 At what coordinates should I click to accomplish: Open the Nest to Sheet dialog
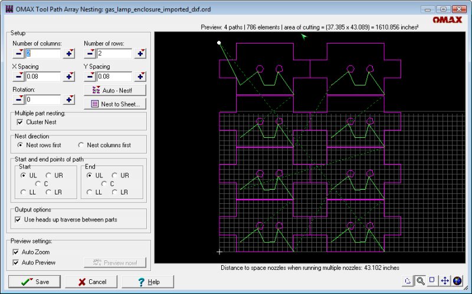click(116, 104)
